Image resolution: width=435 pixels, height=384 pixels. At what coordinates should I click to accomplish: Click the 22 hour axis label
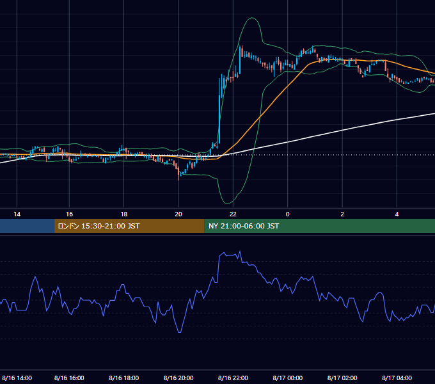tap(233, 214)
